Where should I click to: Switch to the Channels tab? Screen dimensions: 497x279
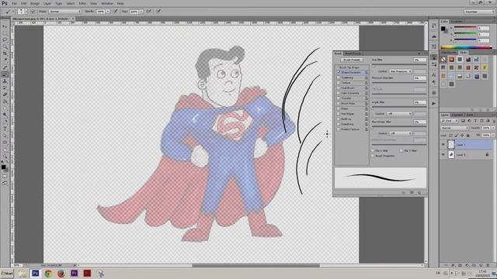coord(457,115)
